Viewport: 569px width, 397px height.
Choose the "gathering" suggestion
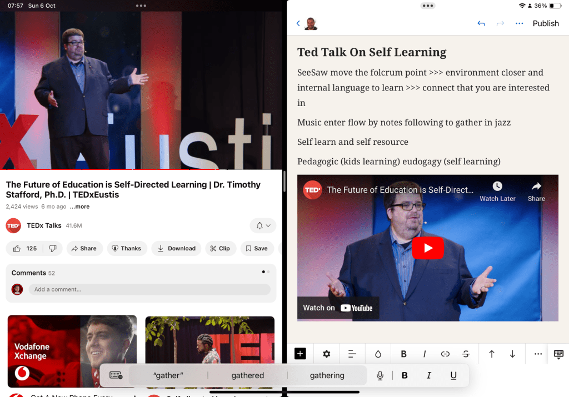[x=327, y=375]
